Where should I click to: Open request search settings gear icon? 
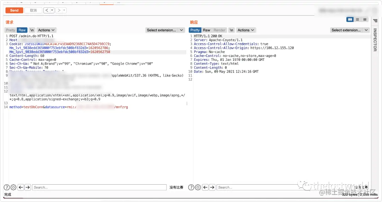pos(13,187)
